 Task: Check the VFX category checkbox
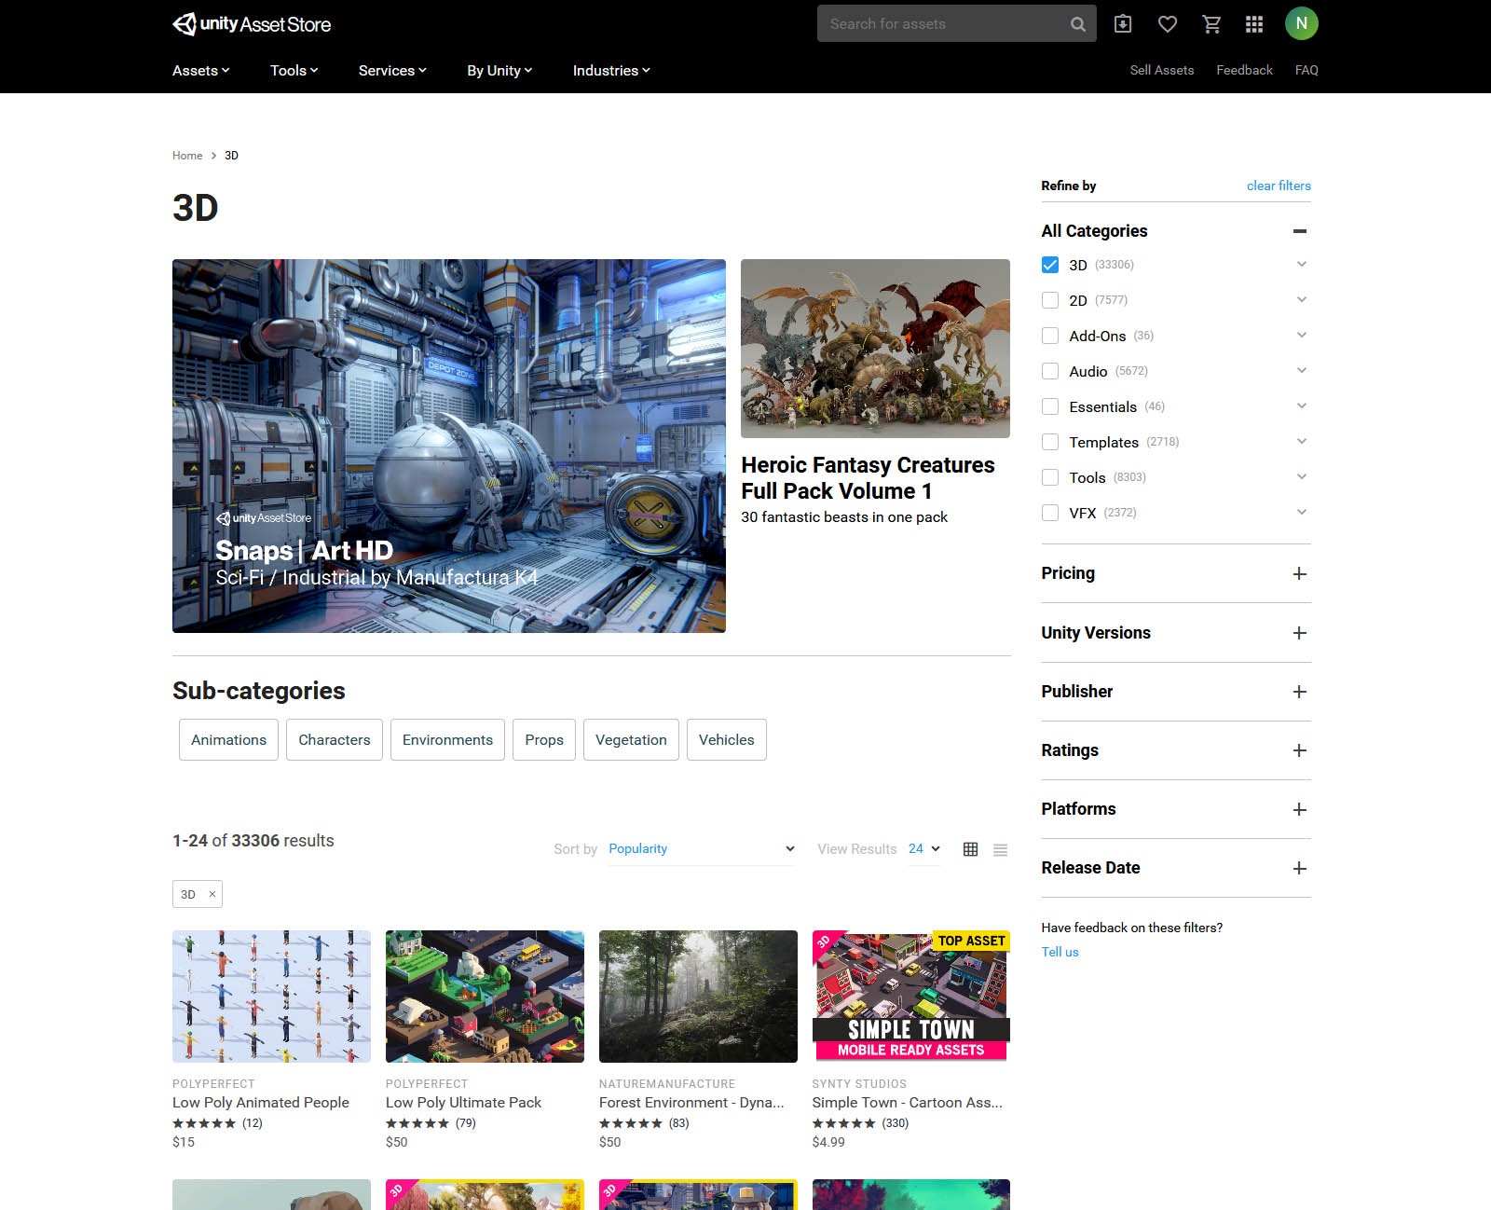tap(1050, 513)
